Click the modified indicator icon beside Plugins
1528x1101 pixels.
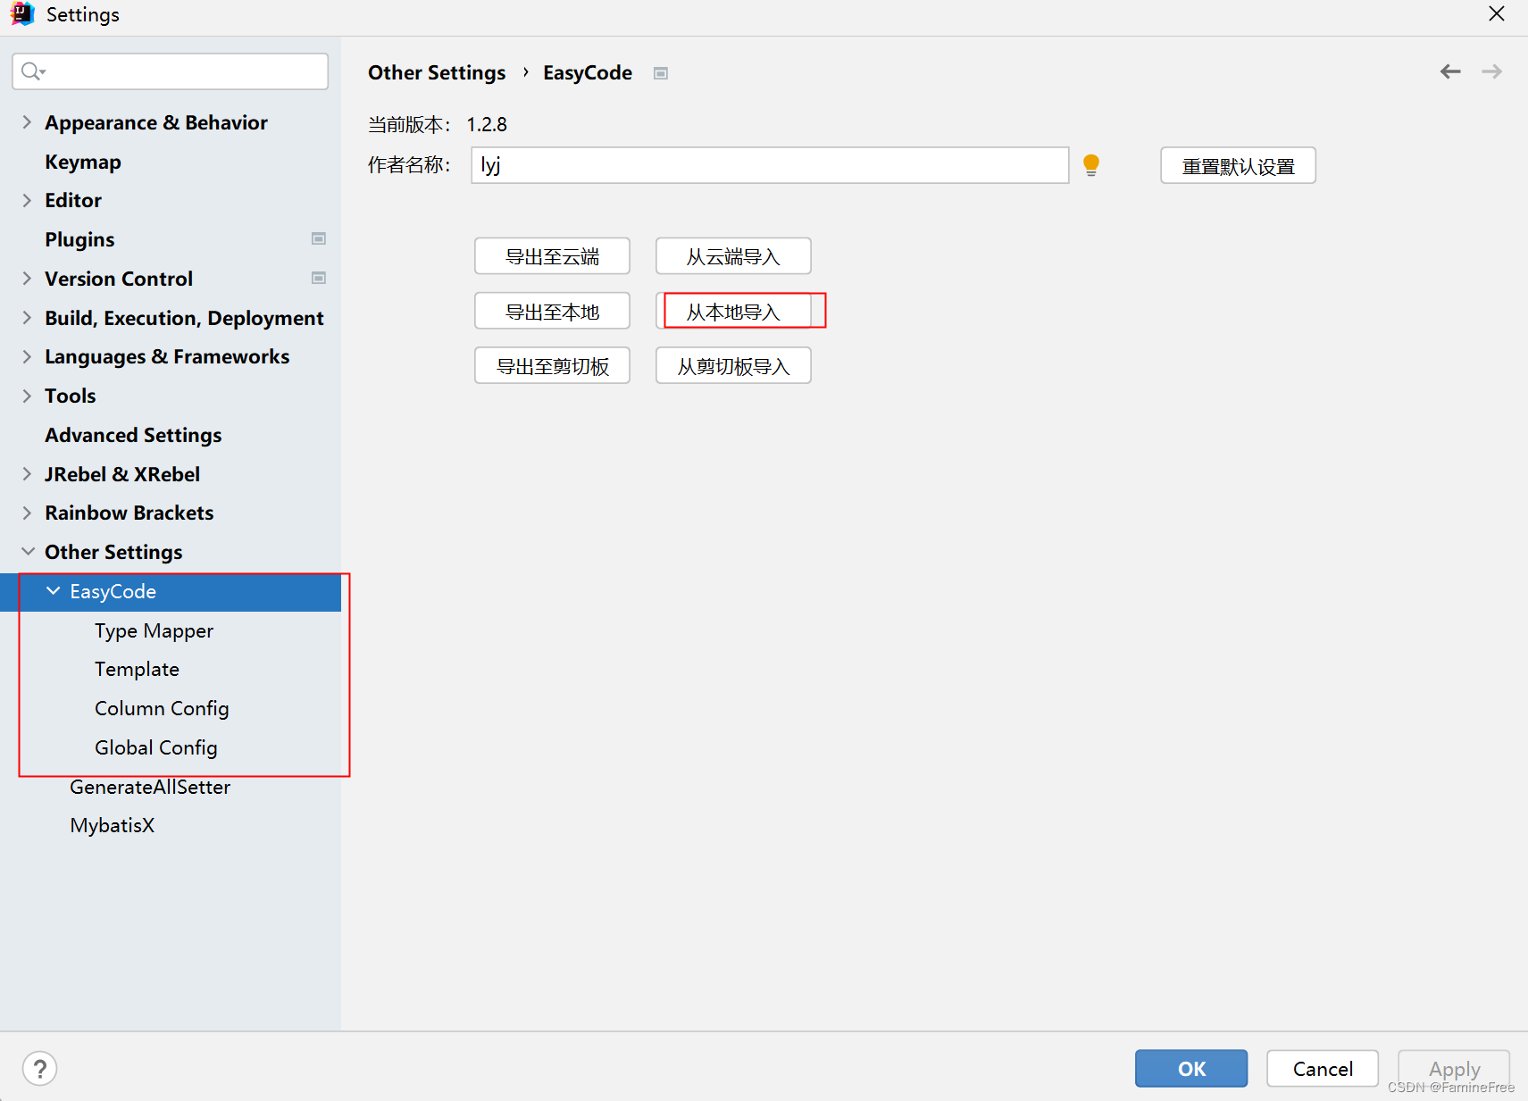[x=318, y=238]
